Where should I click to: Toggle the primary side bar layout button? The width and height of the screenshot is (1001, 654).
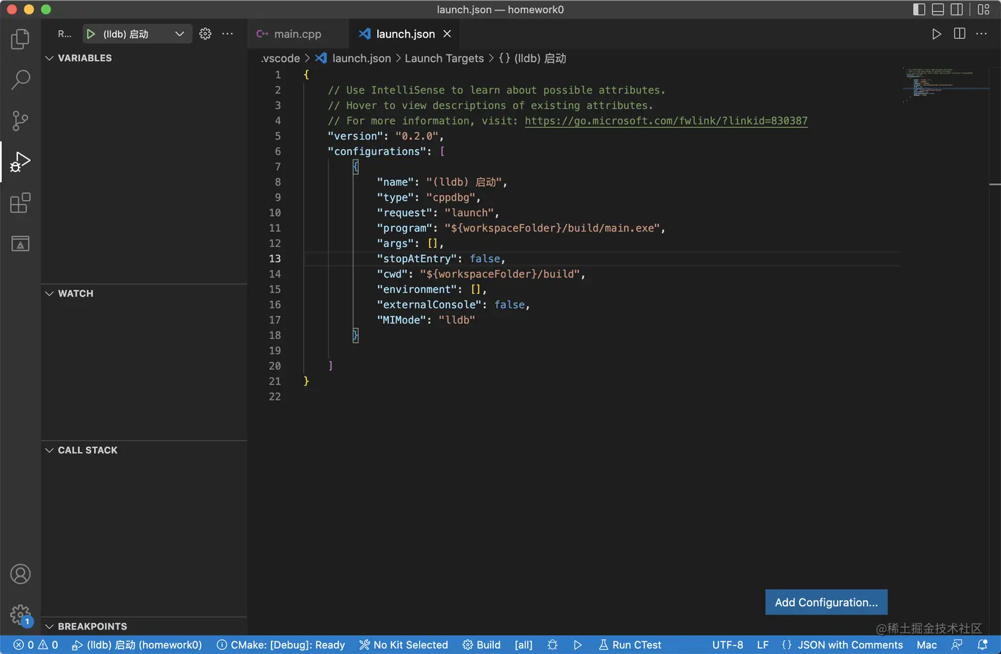pyautogui.click(x=919, y=9)
